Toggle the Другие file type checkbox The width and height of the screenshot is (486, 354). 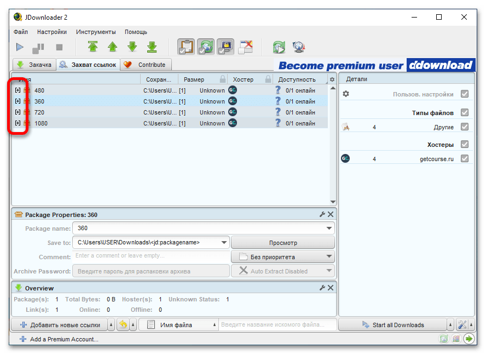click(x=464, y=127)
